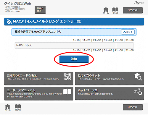Open 設定用QRコードを表示 panel
The width and height of the screenshot is (148, 115).
[x=39, y=78]
